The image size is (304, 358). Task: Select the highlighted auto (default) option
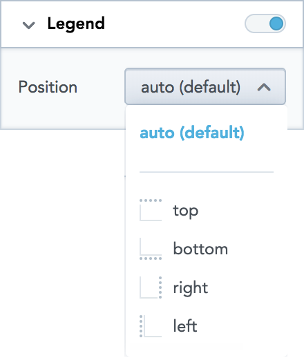click(x=192, y=133)
